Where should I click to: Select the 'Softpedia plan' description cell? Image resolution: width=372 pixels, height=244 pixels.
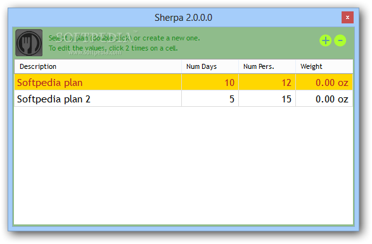click(98, 82)
